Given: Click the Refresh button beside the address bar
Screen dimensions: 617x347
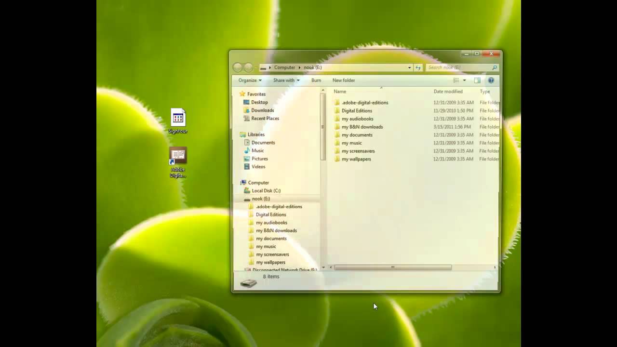Looking at the screenshot, I should click(x=418, y=67).
